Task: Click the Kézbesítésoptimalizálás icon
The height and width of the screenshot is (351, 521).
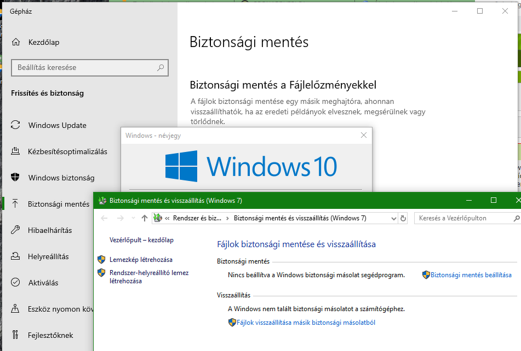Action: point(15,151)
